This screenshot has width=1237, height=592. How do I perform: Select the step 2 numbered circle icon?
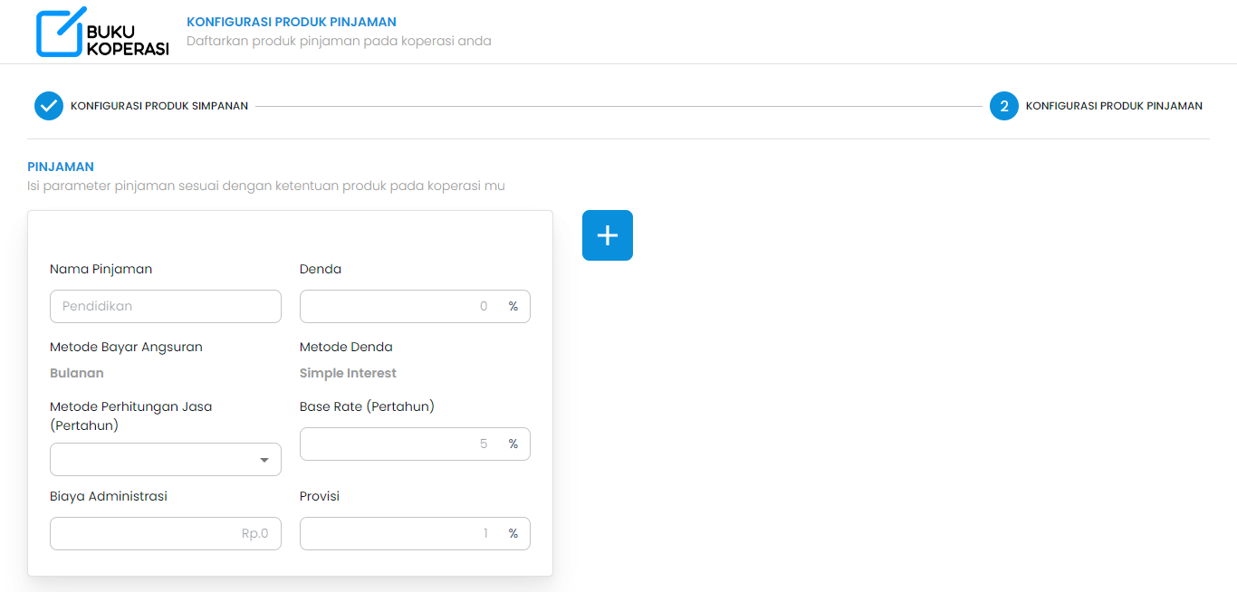click(1003, 106)
